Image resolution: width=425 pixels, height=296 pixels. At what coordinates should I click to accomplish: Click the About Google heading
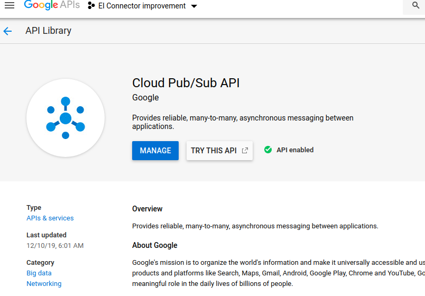pos(155,245)
